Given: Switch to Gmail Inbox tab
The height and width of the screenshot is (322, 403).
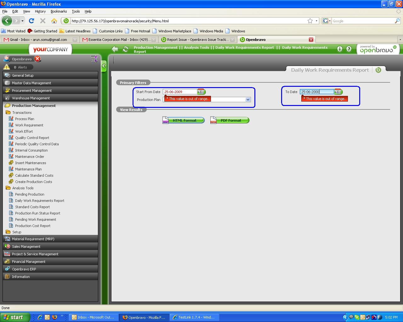Looking at the screenshot, I should coord(40,40).
